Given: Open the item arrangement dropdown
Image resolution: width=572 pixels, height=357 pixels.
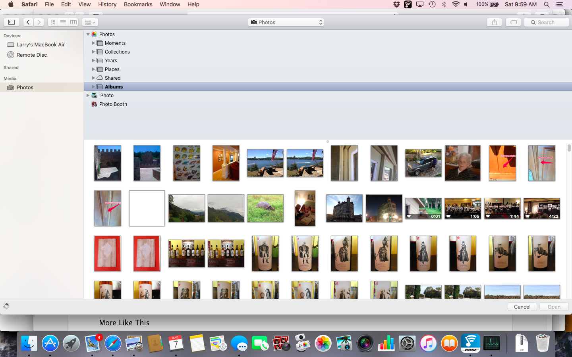Looking at the screenshot, I should (90, 22).
